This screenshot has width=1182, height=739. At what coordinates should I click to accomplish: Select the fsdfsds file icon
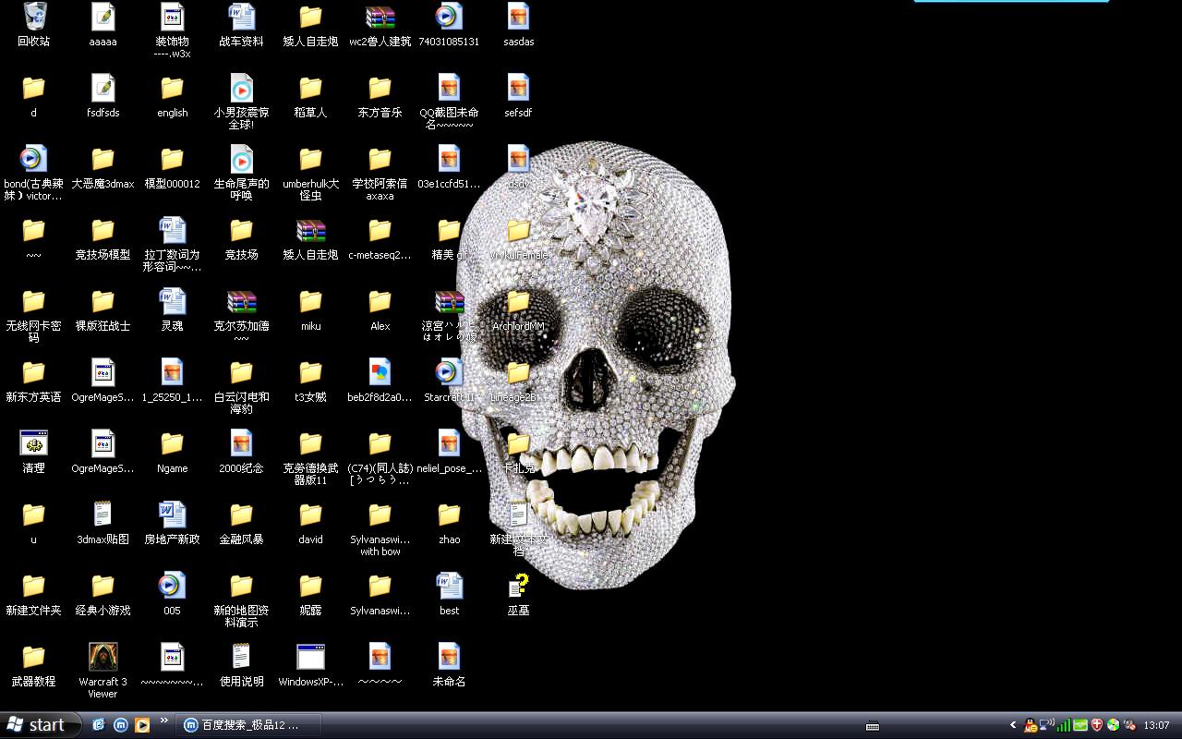pos(103,88)
